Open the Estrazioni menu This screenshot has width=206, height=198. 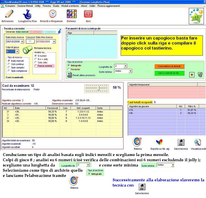click(x=10, y=6)
